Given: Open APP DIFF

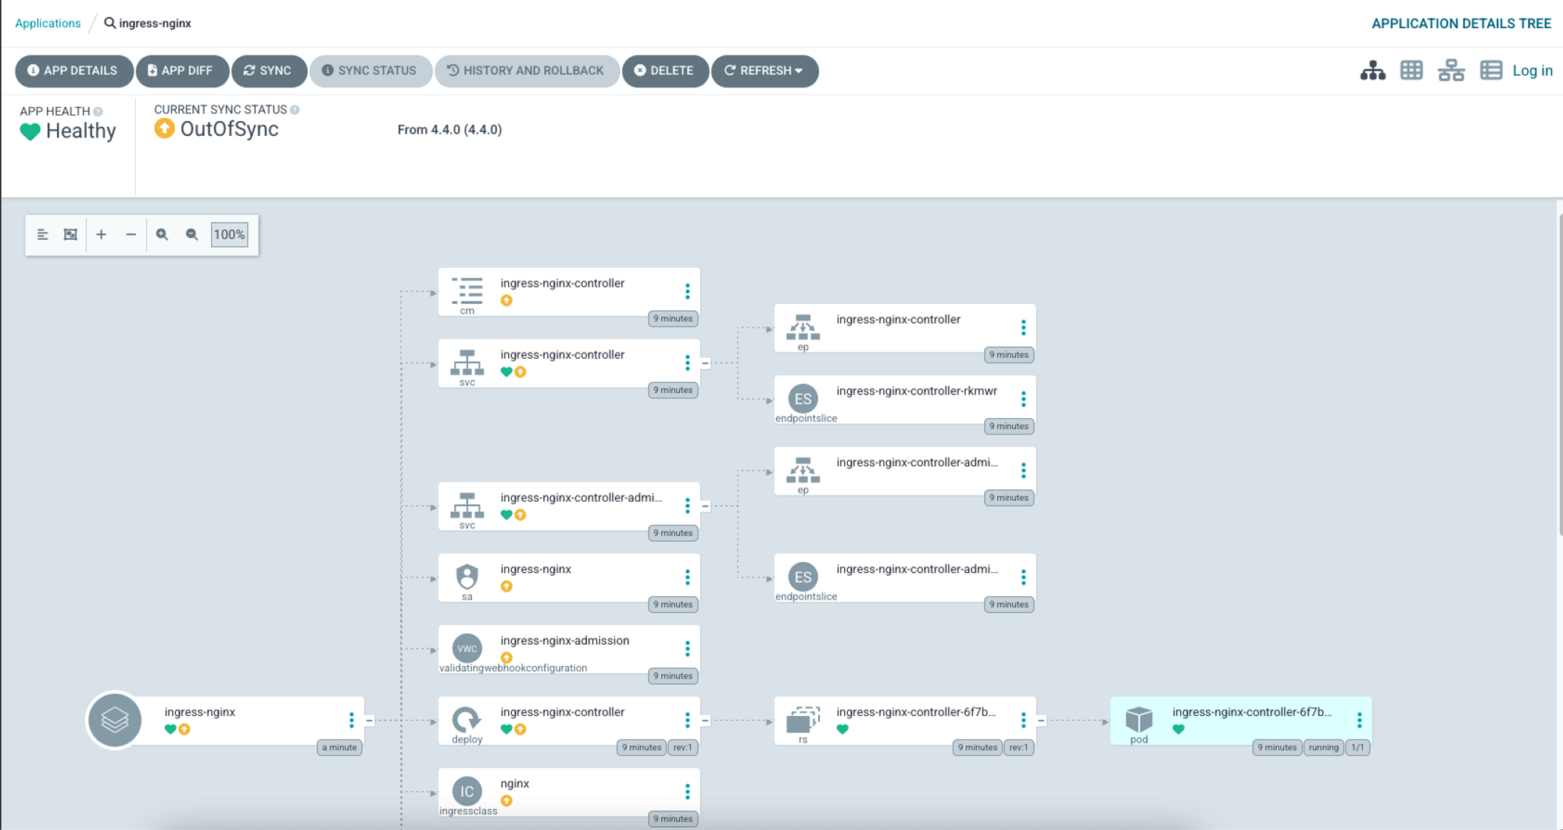Looking at the screenshot, I should coord(181,70).
